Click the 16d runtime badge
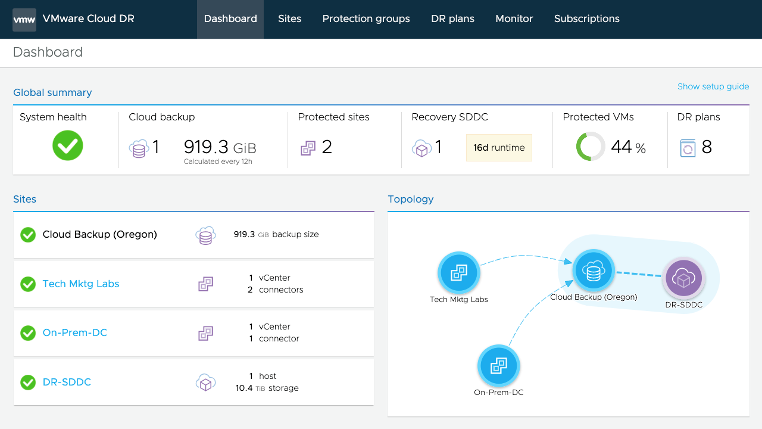Screen dimensions: 762x429 (x=499, y=148)
